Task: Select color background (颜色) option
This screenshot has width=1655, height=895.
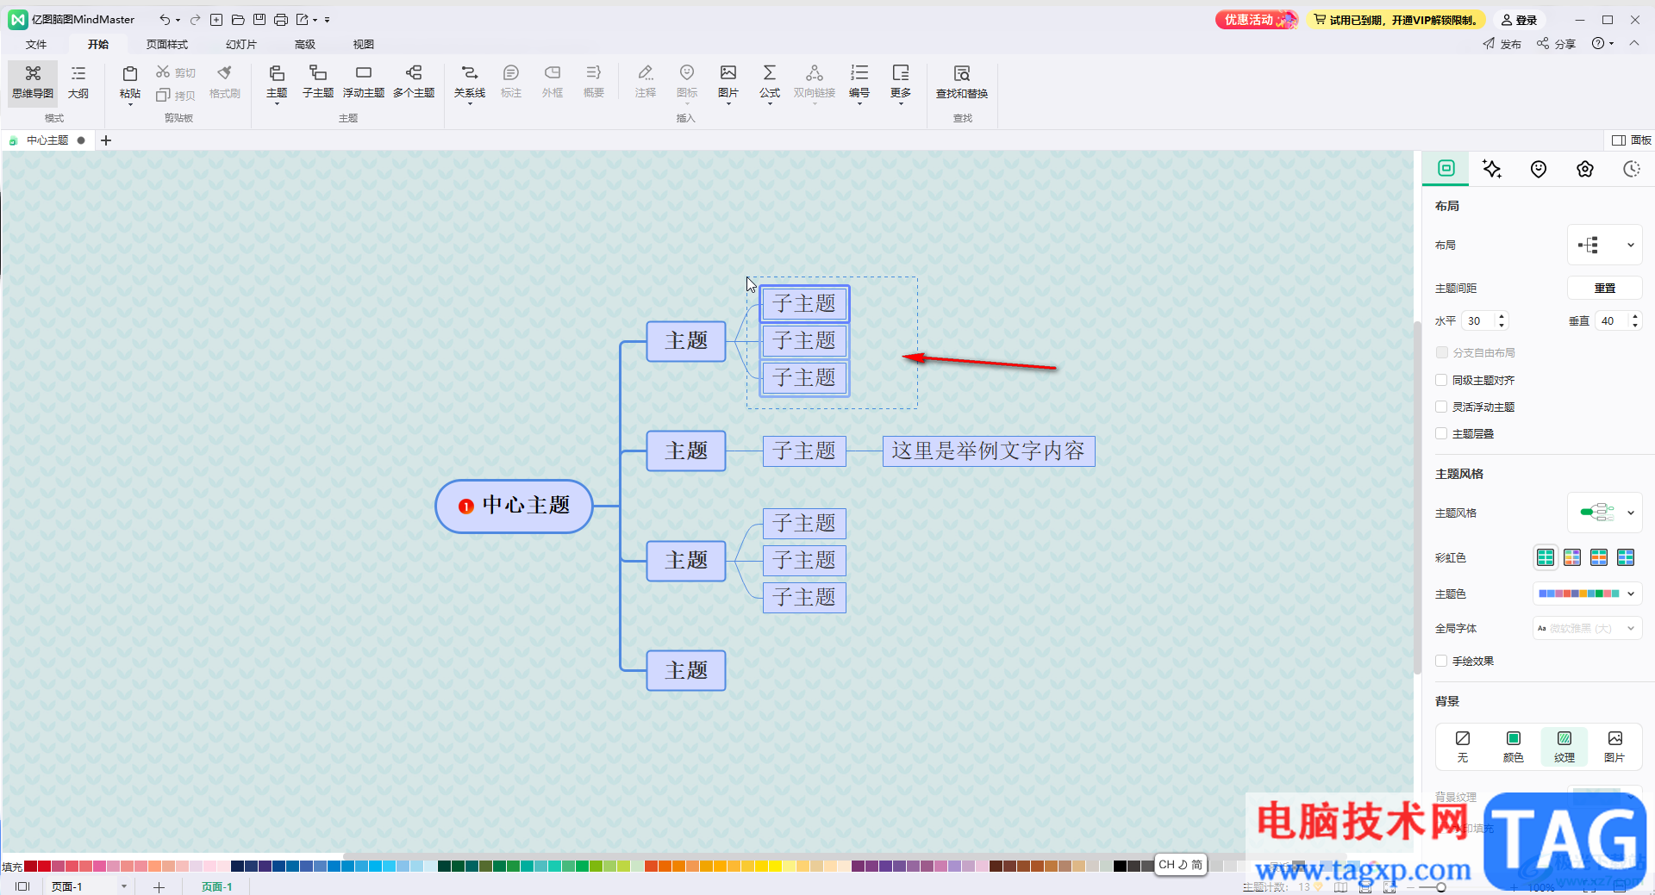Action: coord(1514,746)
